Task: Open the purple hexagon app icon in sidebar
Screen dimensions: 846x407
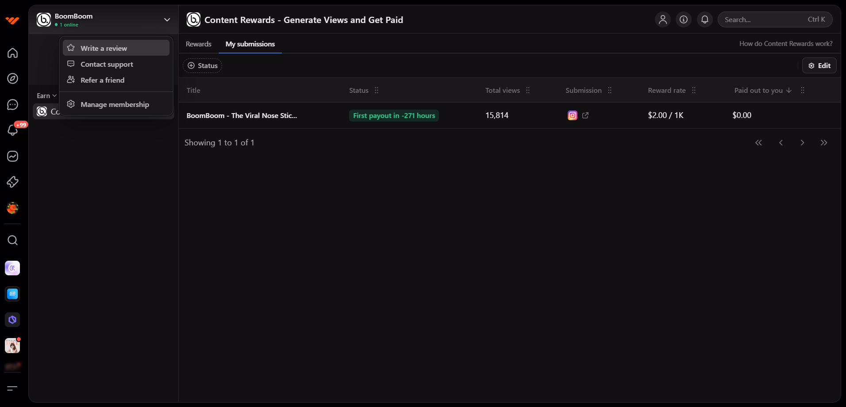Action: click(x=12, y=320)
